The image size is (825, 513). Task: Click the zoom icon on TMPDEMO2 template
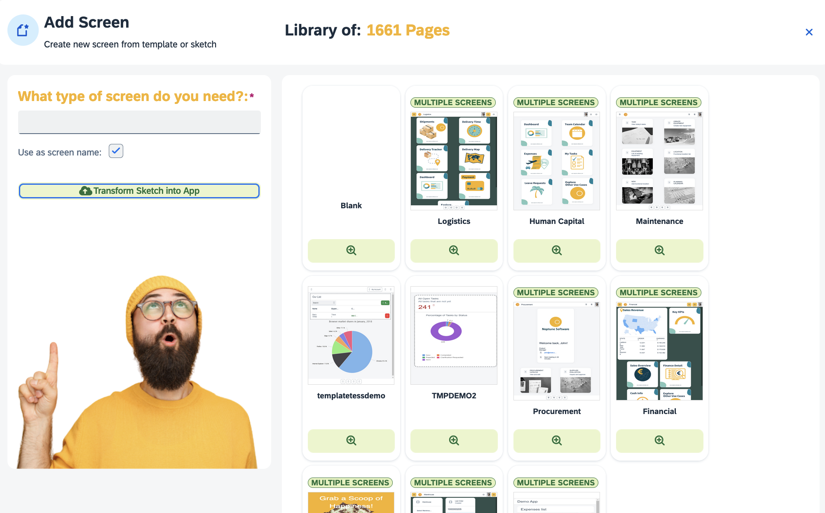tap(454, 440)
